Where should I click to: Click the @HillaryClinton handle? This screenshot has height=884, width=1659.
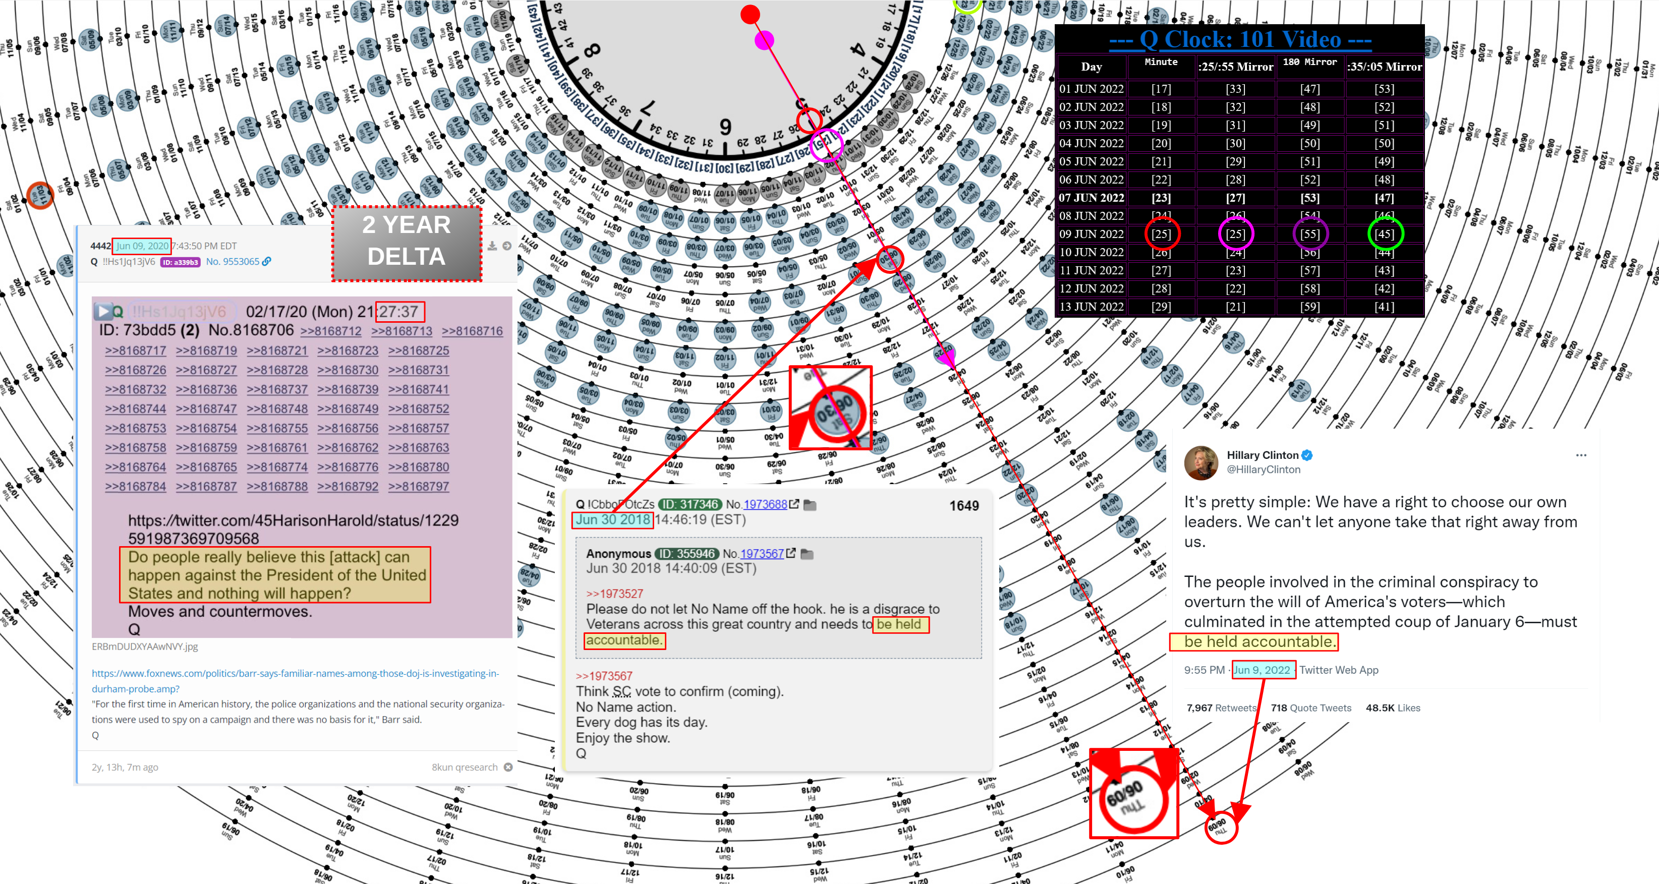[1264, 469]
